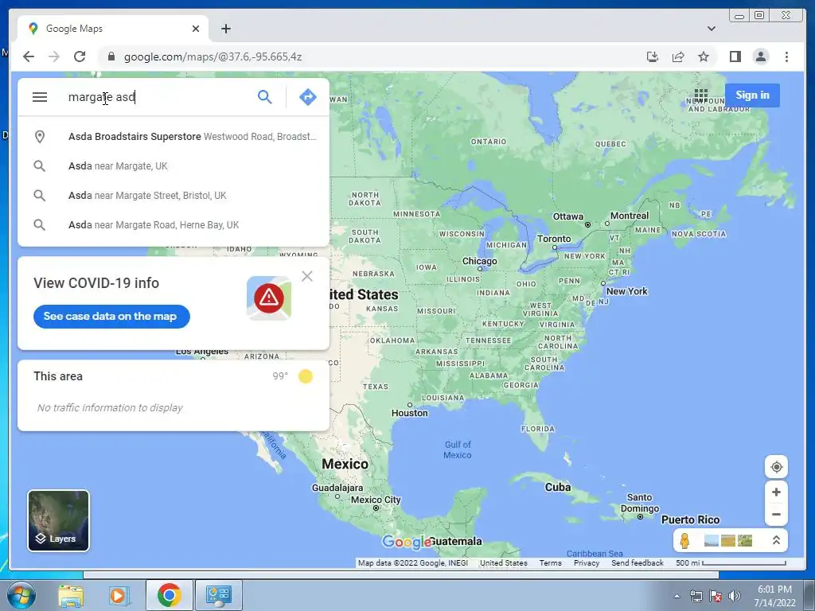Choose Asda near Margate, UK suggestion
This screenshot has height=611, width=815.
[x=174, y=166]
